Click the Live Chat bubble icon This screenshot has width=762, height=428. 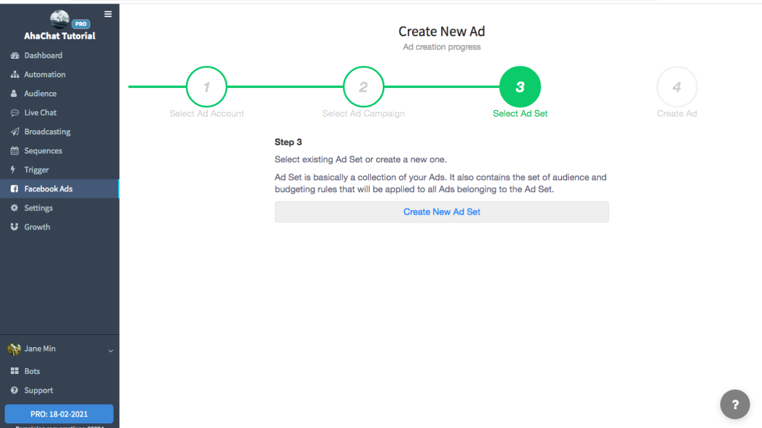[x=15, y=112]
